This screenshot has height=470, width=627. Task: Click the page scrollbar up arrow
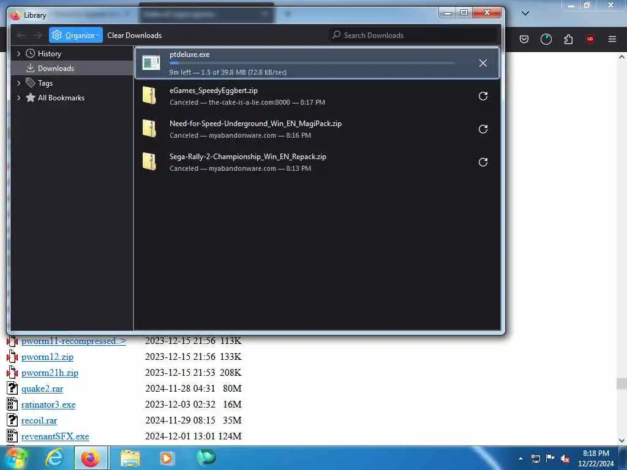pos(621,57)
